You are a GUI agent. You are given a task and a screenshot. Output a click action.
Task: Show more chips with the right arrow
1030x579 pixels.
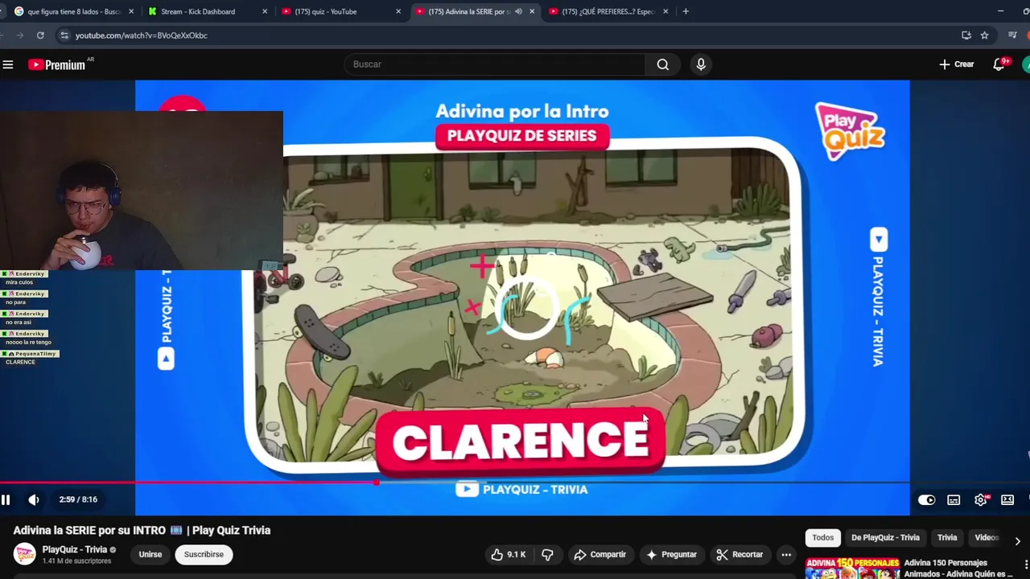point(1017,541)
